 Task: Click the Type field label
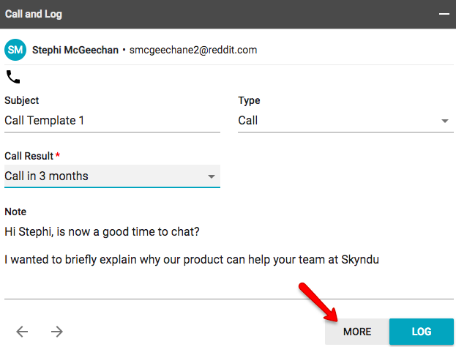click(x=250, y=100)
